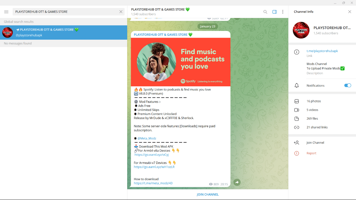Toggle channel Notifications switch
356x200 pixels.
click(347, 85)
